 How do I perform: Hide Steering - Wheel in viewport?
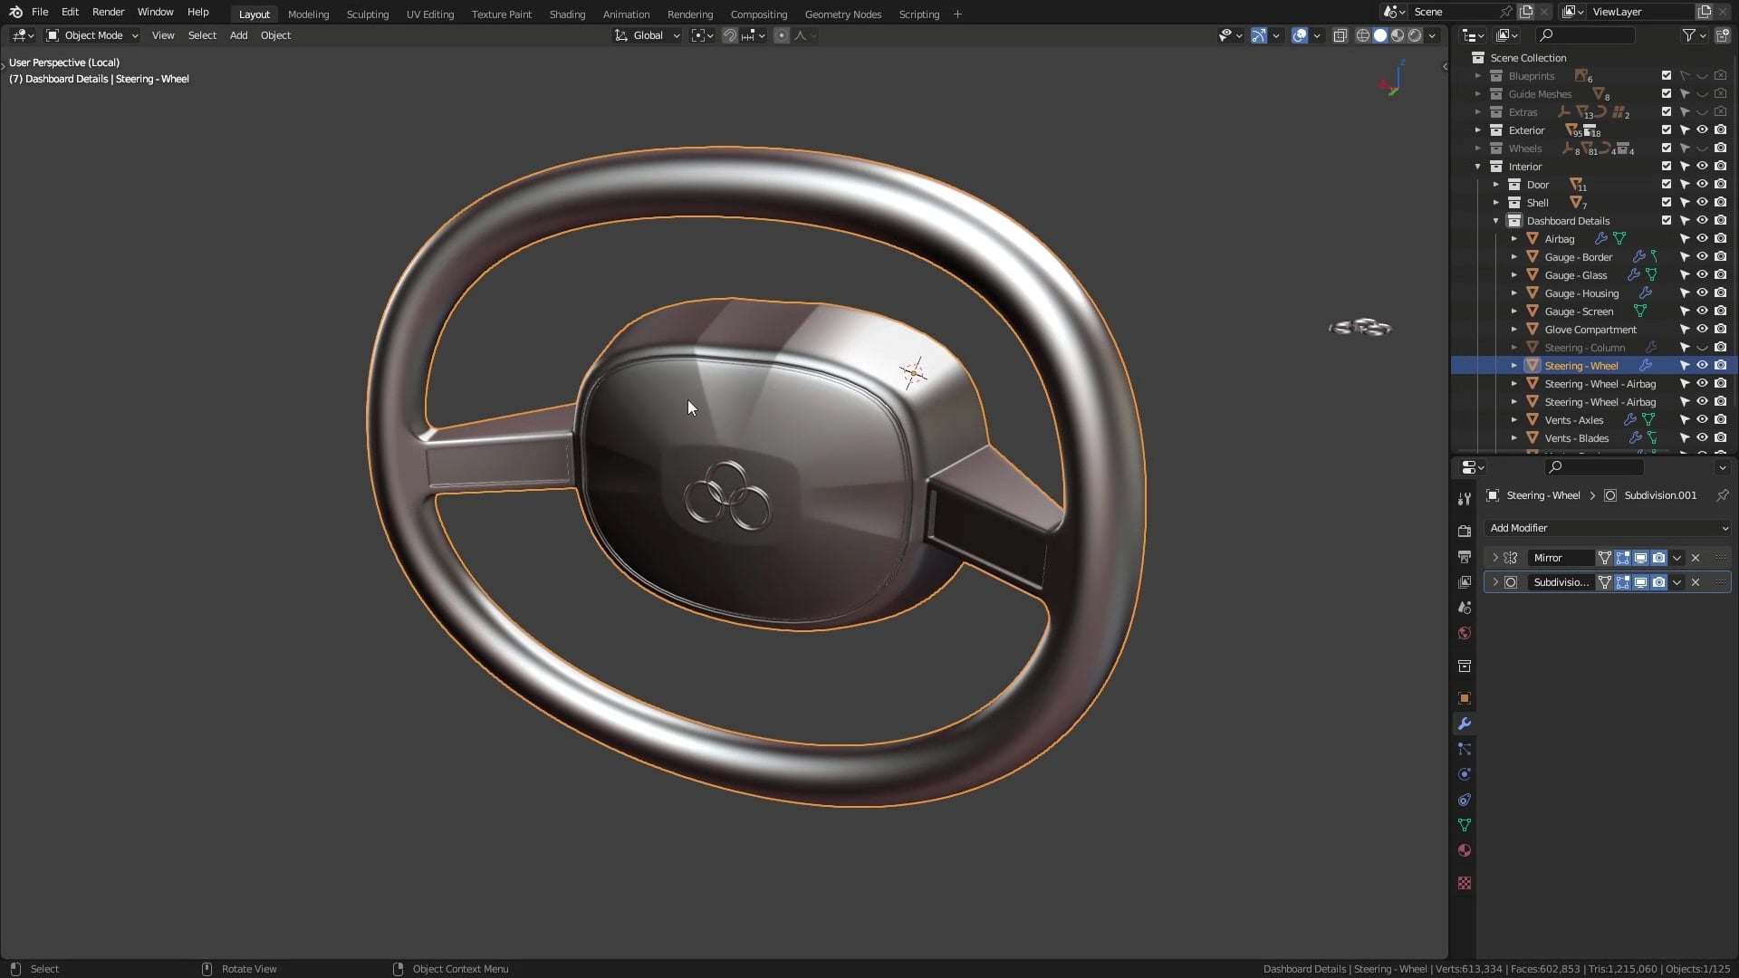1703,366
